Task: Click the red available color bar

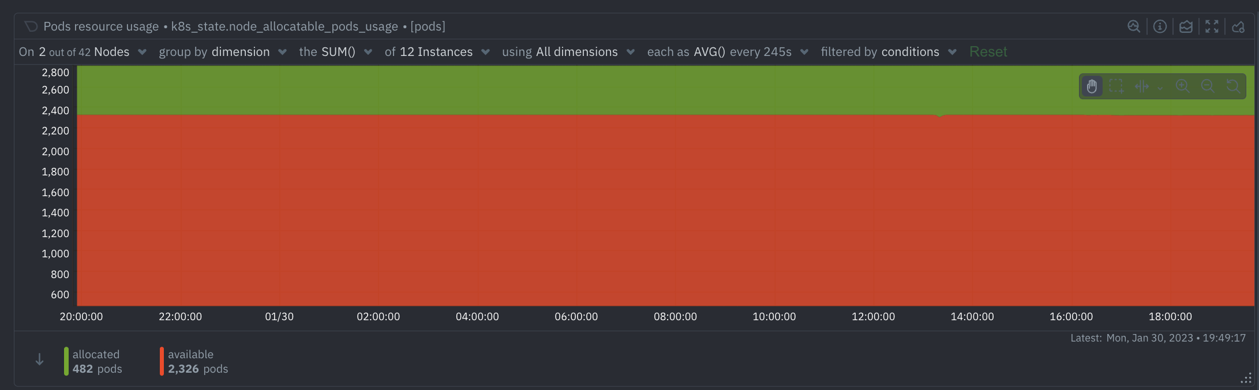Action: click(x=162, y=361)
